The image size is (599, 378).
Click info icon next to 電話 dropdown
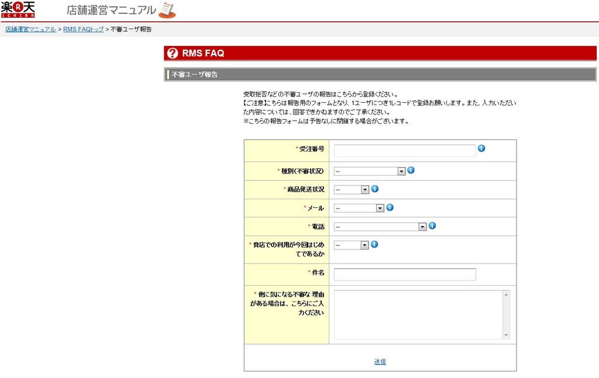(432, 226)
